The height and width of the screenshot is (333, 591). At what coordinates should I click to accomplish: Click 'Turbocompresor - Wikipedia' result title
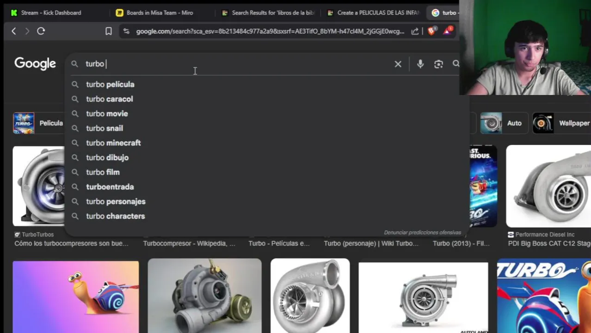(189, 243)
